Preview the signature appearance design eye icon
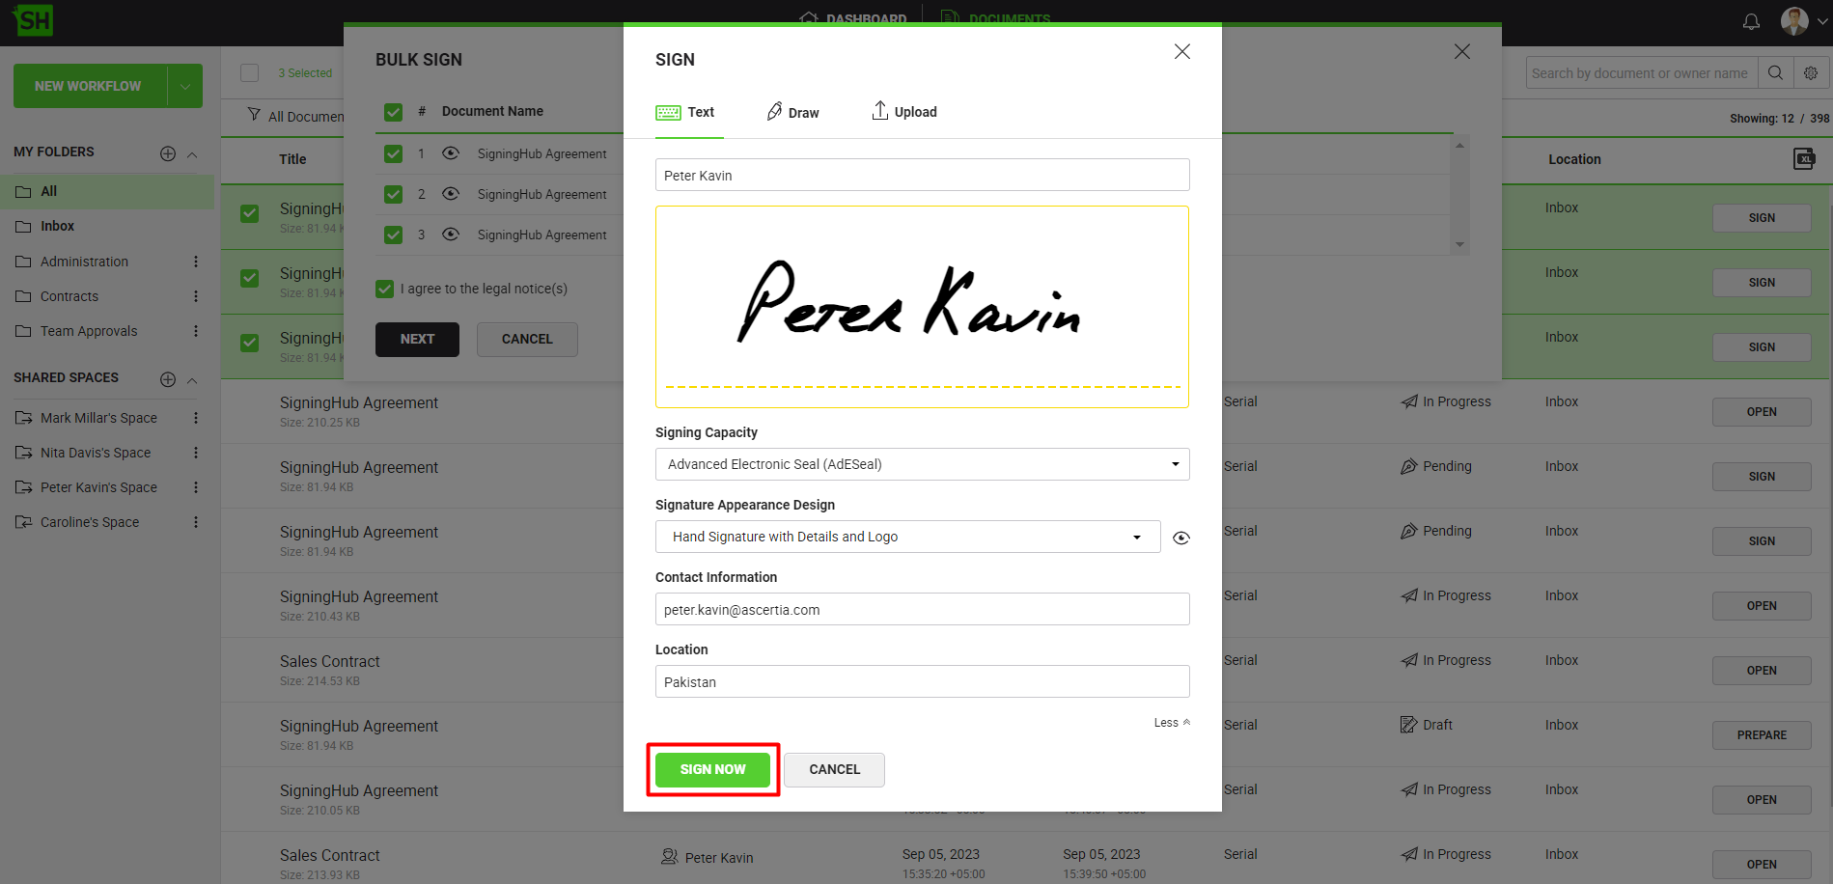This screenshot has height=884, width=1833. 1180,538
